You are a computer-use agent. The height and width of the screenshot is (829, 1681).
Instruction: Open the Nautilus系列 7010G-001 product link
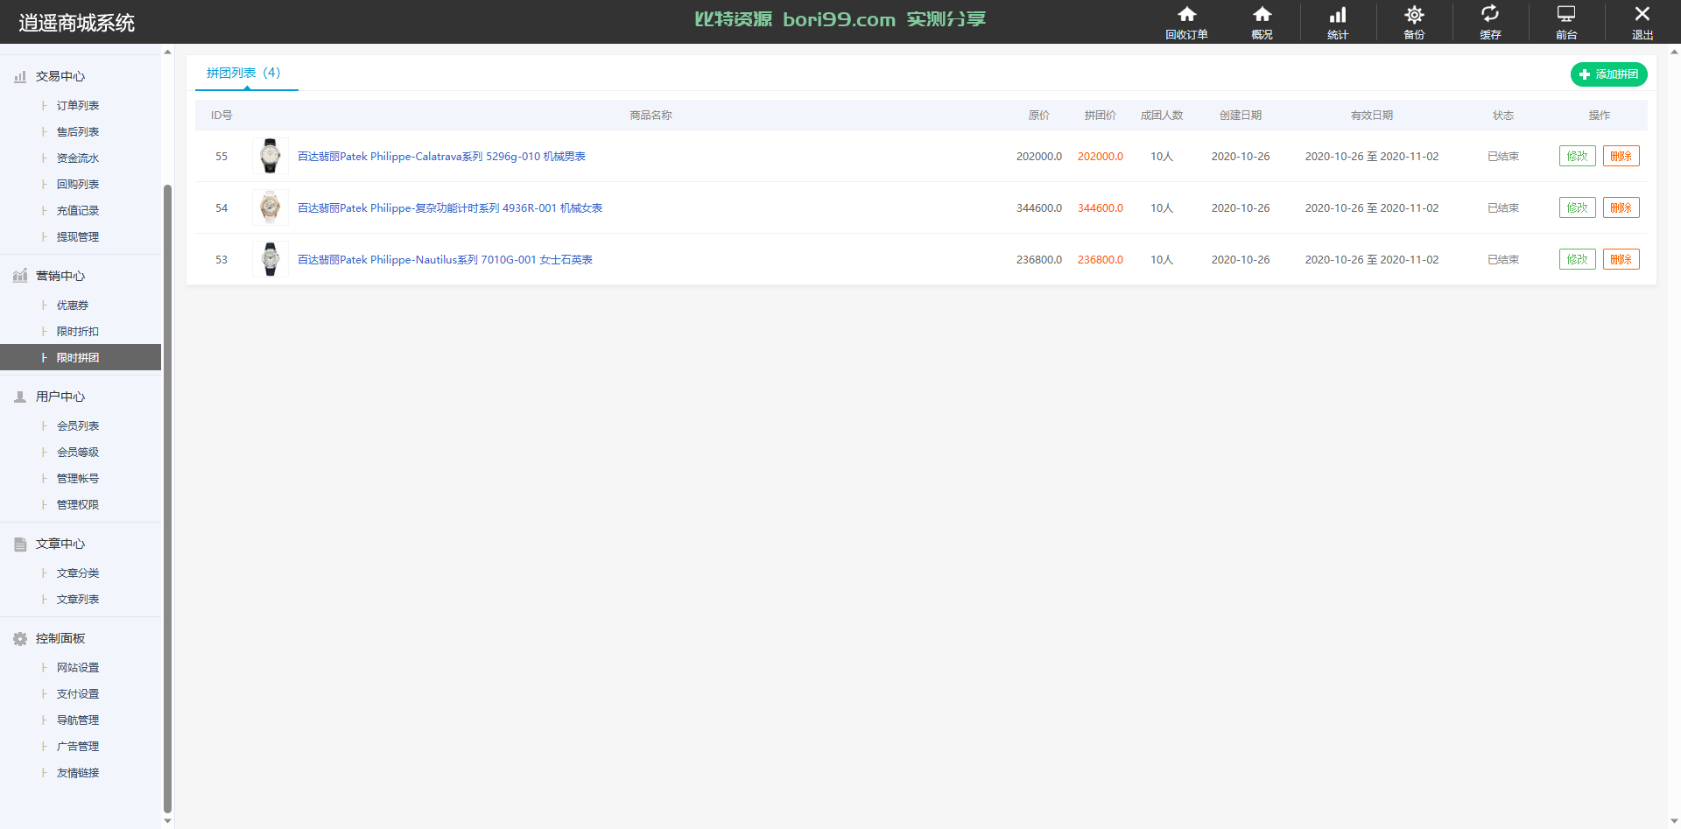[445, 260]
